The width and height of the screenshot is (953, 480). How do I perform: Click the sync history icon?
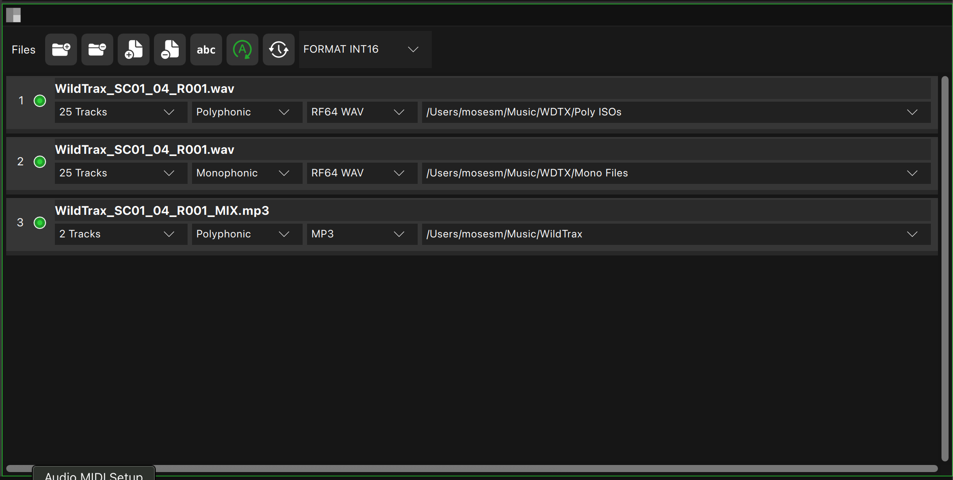[x=278, y=50]
